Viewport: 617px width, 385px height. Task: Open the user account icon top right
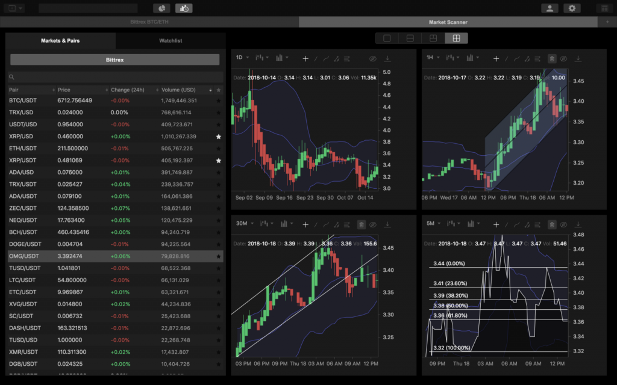[x=550, y=8]
